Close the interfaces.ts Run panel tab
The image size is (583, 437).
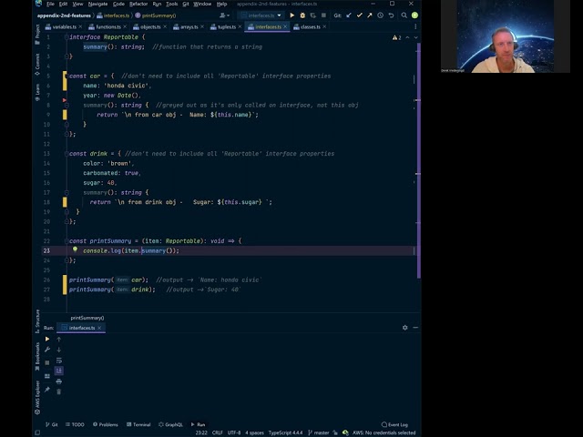click(99, 328)
